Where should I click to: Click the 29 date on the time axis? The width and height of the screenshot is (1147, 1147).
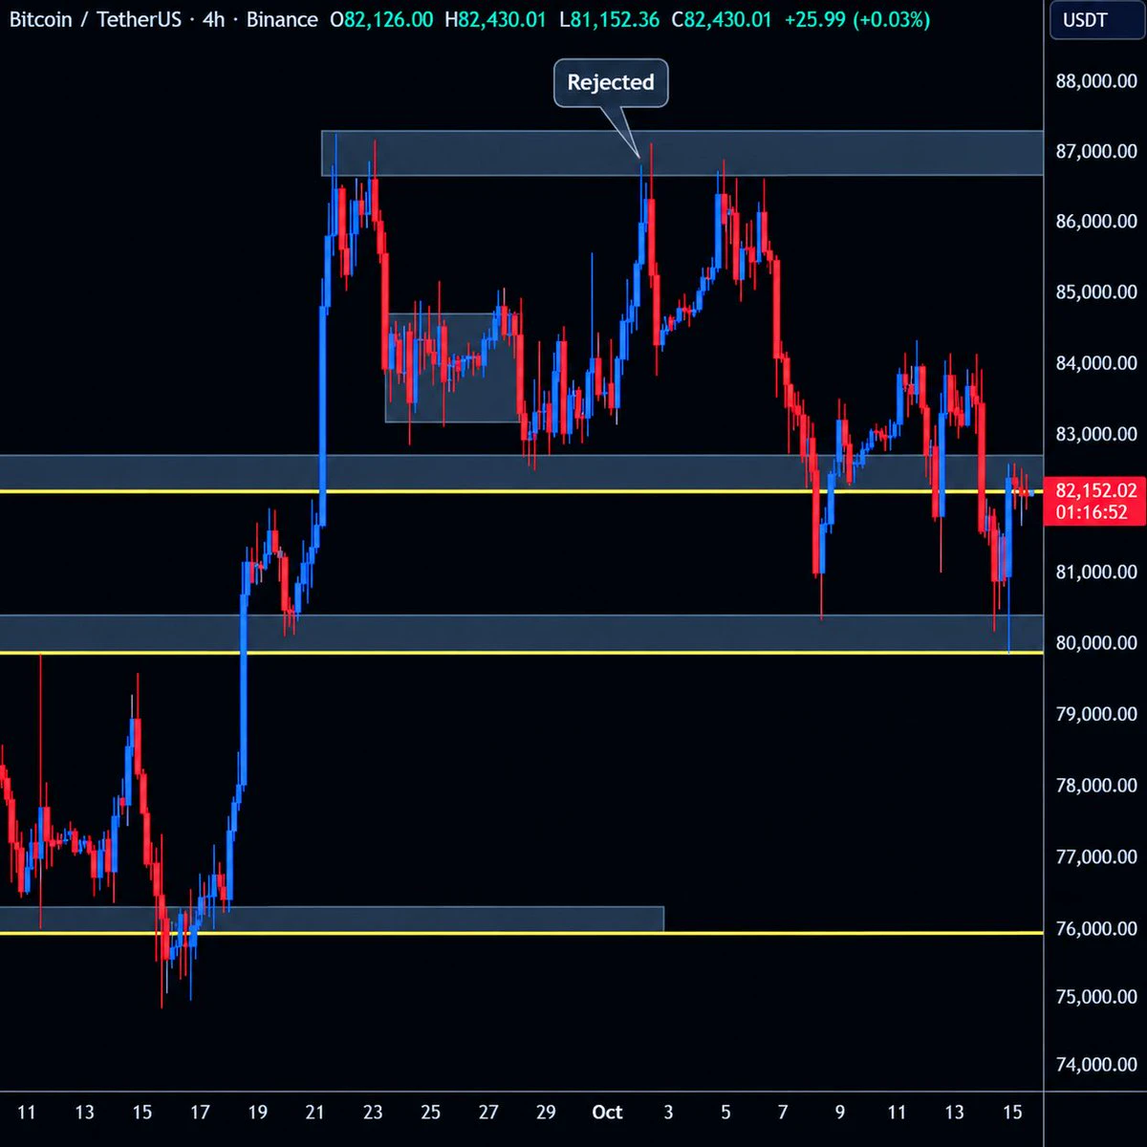point(546,1112)
